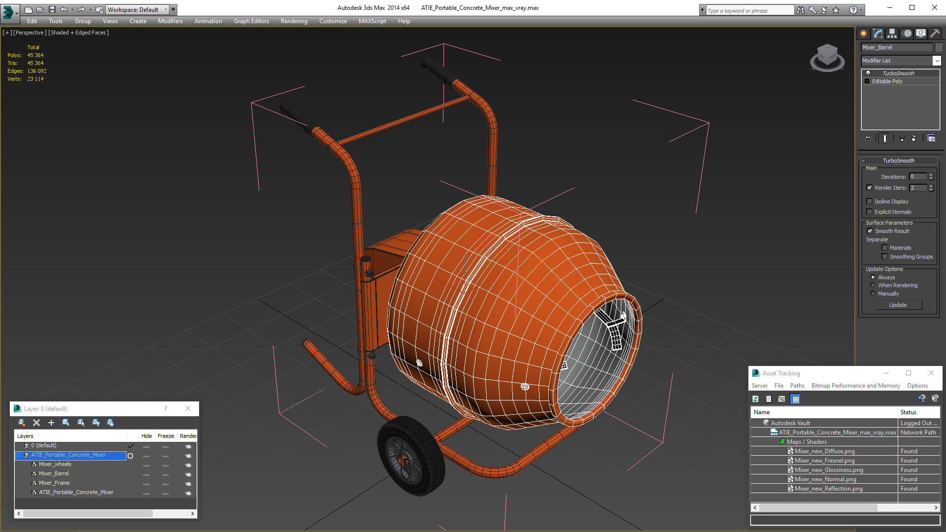Open the Create command panel tab
946x532 pixels.
pyautogui.click(x=863, y=33)
